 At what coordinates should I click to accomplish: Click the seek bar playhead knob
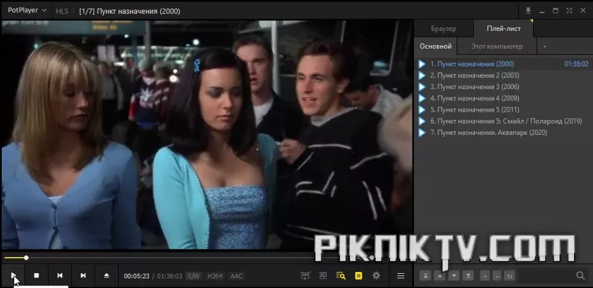(26, 258)
